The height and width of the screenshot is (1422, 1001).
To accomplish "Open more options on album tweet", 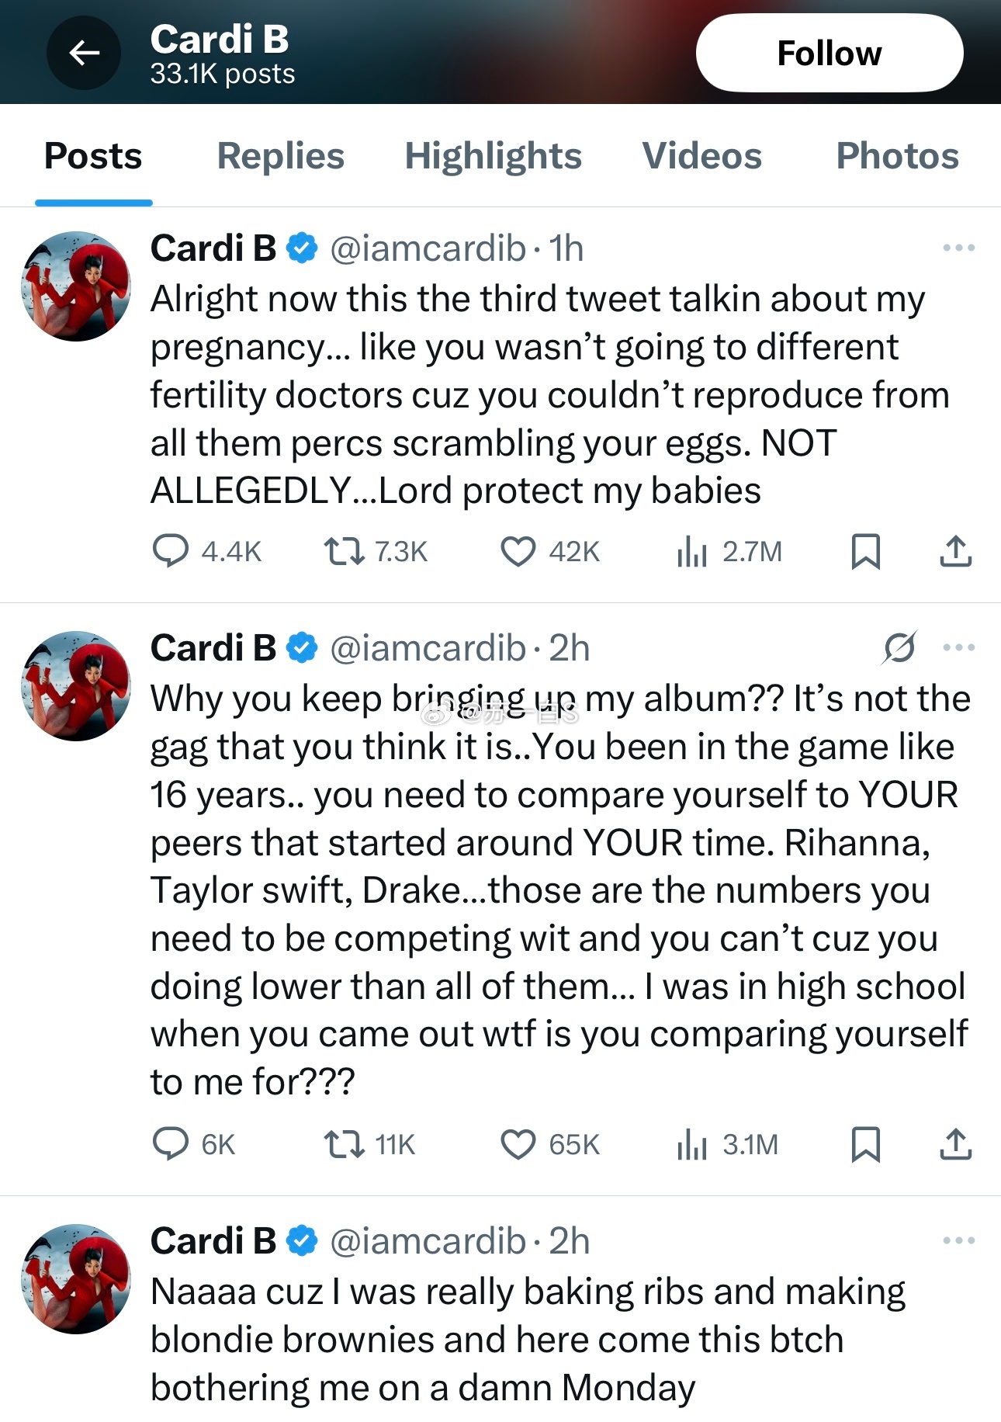I will pos(958,647).
